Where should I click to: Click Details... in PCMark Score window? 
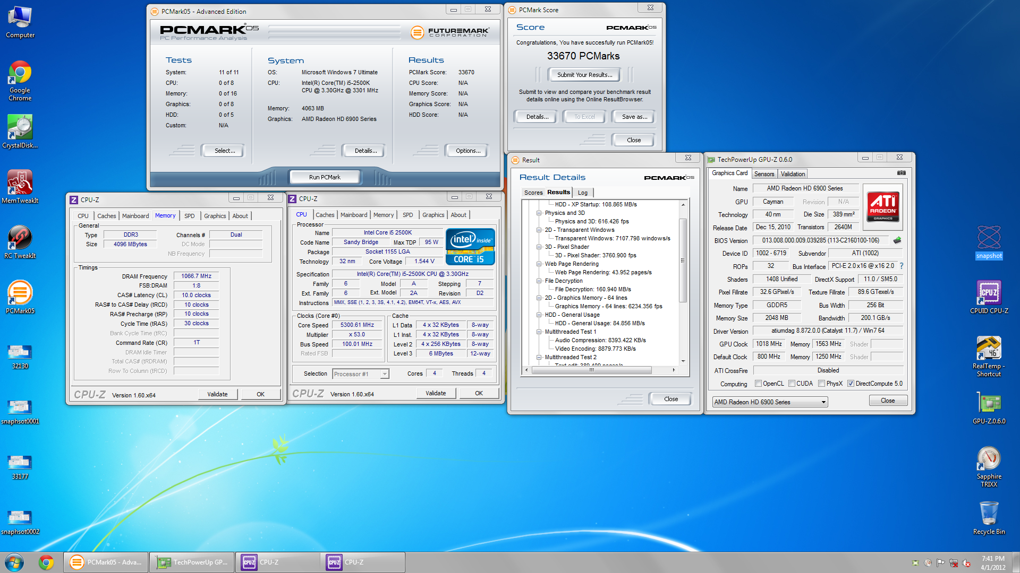pos(537,117)
